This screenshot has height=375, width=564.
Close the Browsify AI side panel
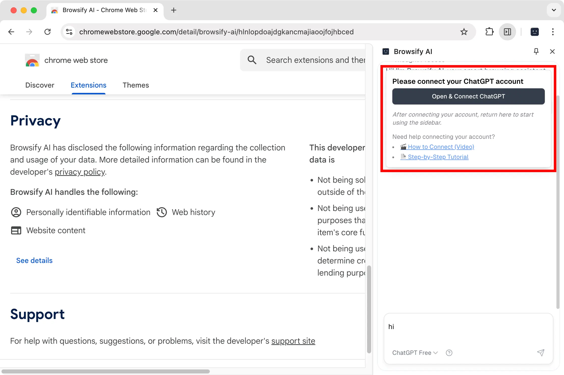pos(552,51)
